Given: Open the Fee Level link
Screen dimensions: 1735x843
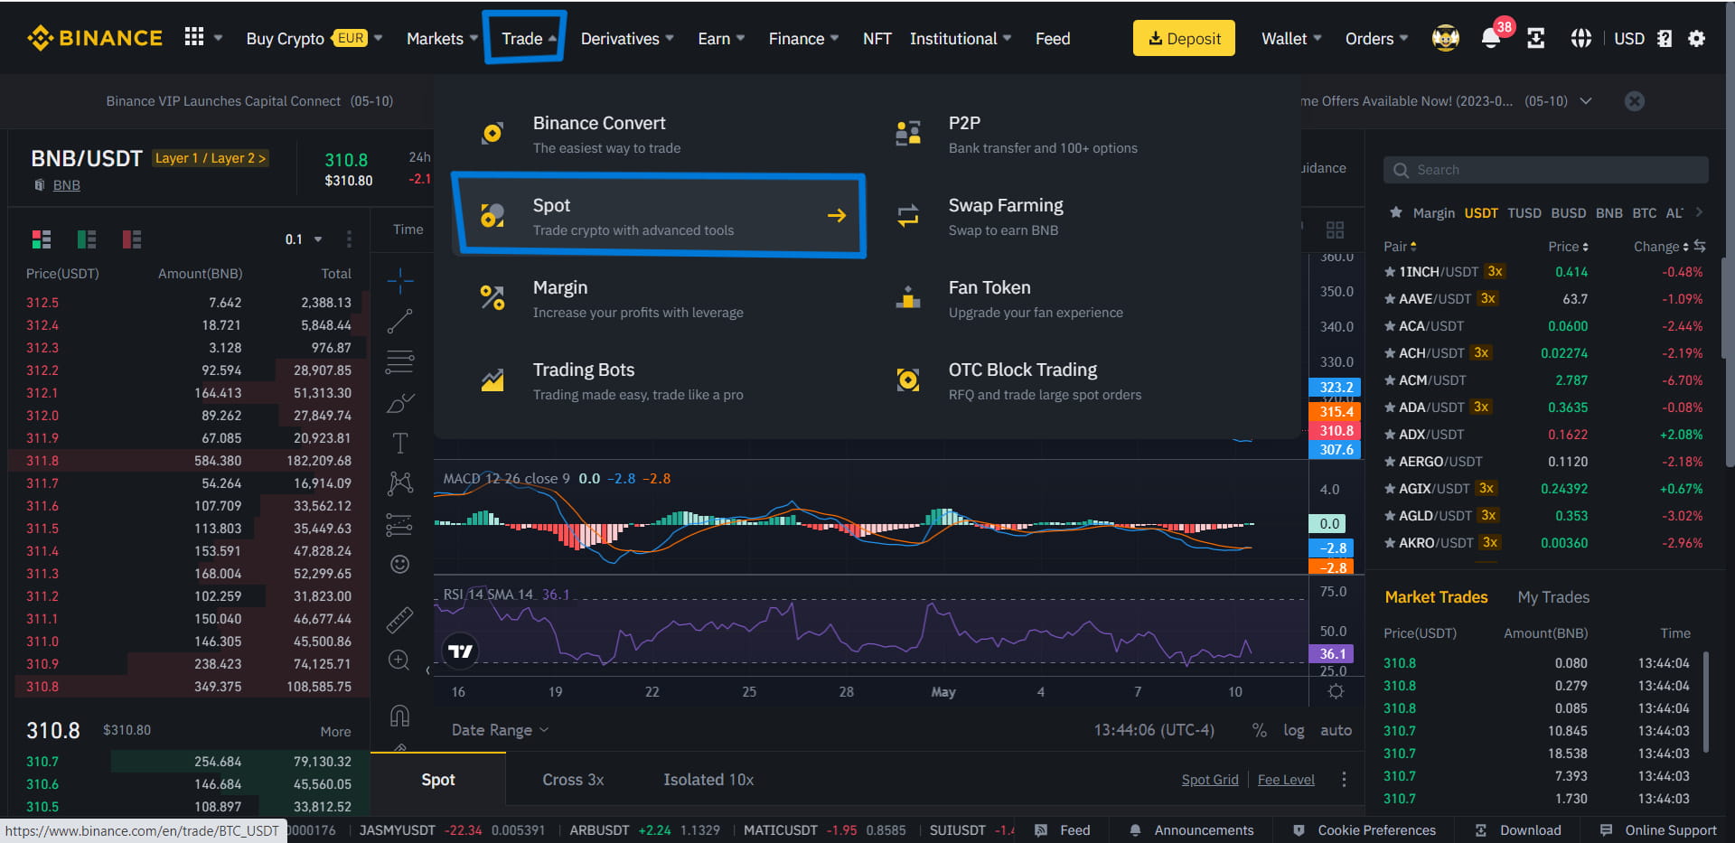Looking at the screenshot, I should click(x=1286, y=780).
